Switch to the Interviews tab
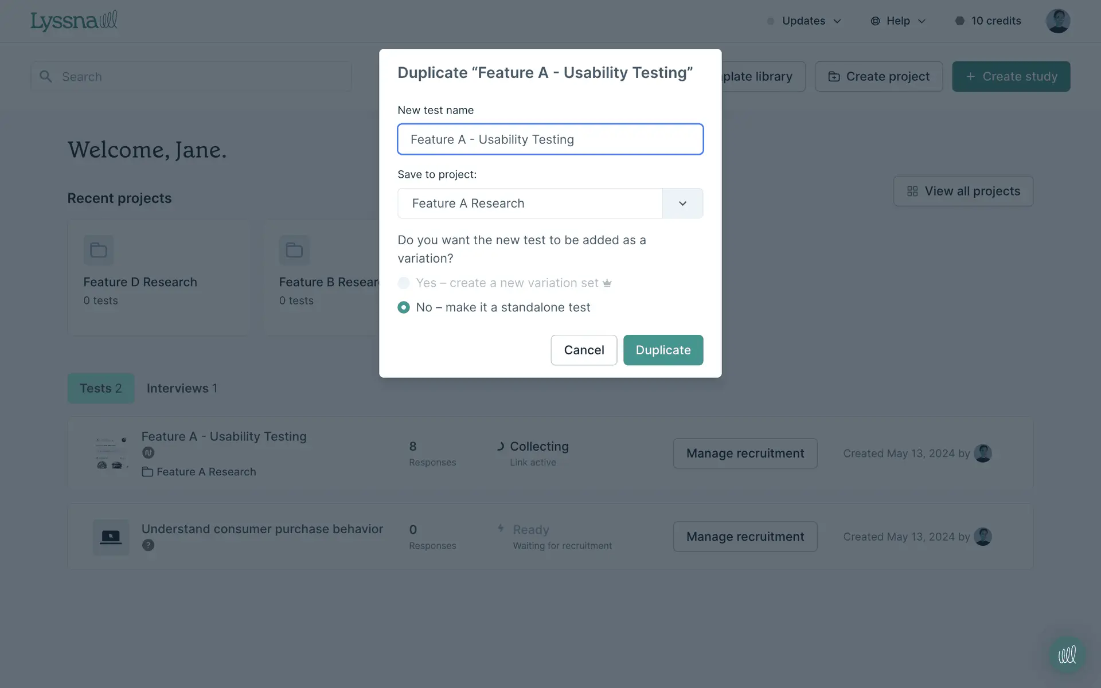This screenshot has width=1101, height=688. (182, 388)
